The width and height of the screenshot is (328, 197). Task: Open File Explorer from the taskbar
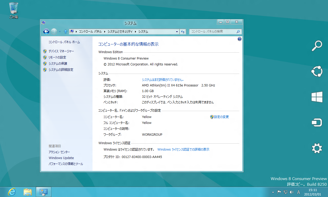pos(28,192)
